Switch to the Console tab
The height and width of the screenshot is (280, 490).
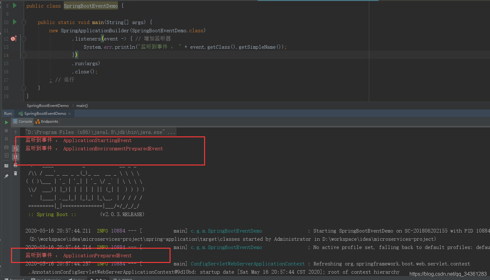[23, 121]
